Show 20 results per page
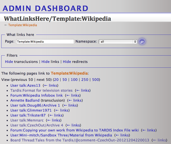 (56, 80)
